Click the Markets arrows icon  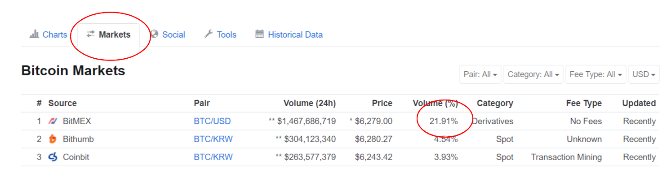[91, 34]
